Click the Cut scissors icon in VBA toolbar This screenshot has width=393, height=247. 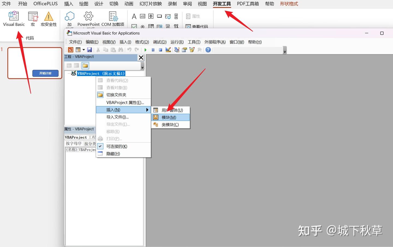pos(98,50)
